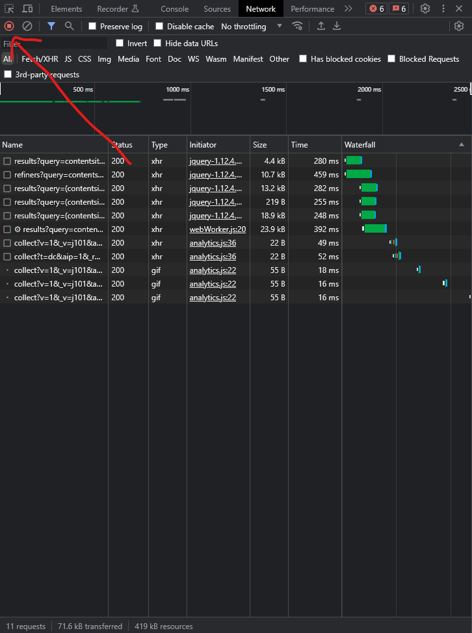472x633 pixels.
Task: Open Network panel settings gear
Action: pyautogui.click(x=459, y=26)
